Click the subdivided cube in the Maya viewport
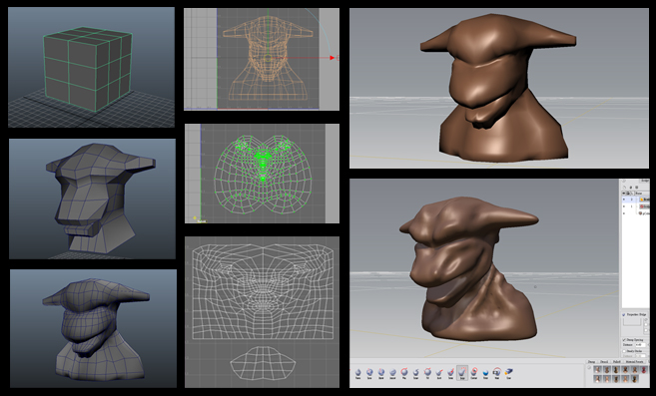656x396 pixels. tap(88, 69)
